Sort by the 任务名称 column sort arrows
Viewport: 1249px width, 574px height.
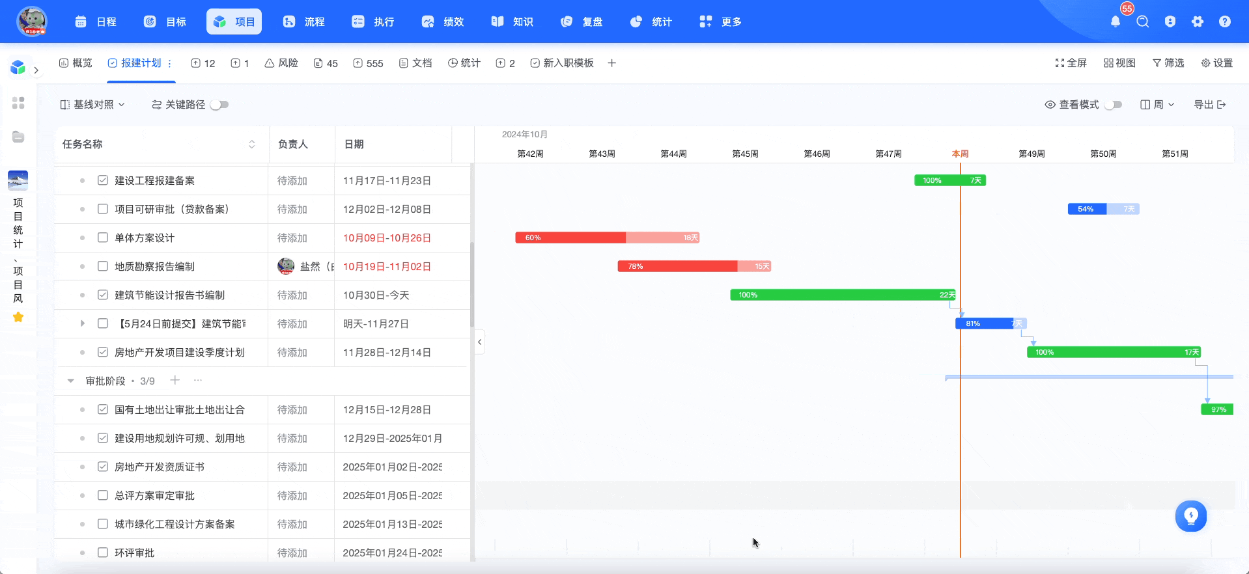pos(252,144)
